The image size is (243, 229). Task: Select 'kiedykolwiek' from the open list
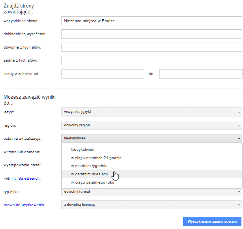click(x=83, y=149)
